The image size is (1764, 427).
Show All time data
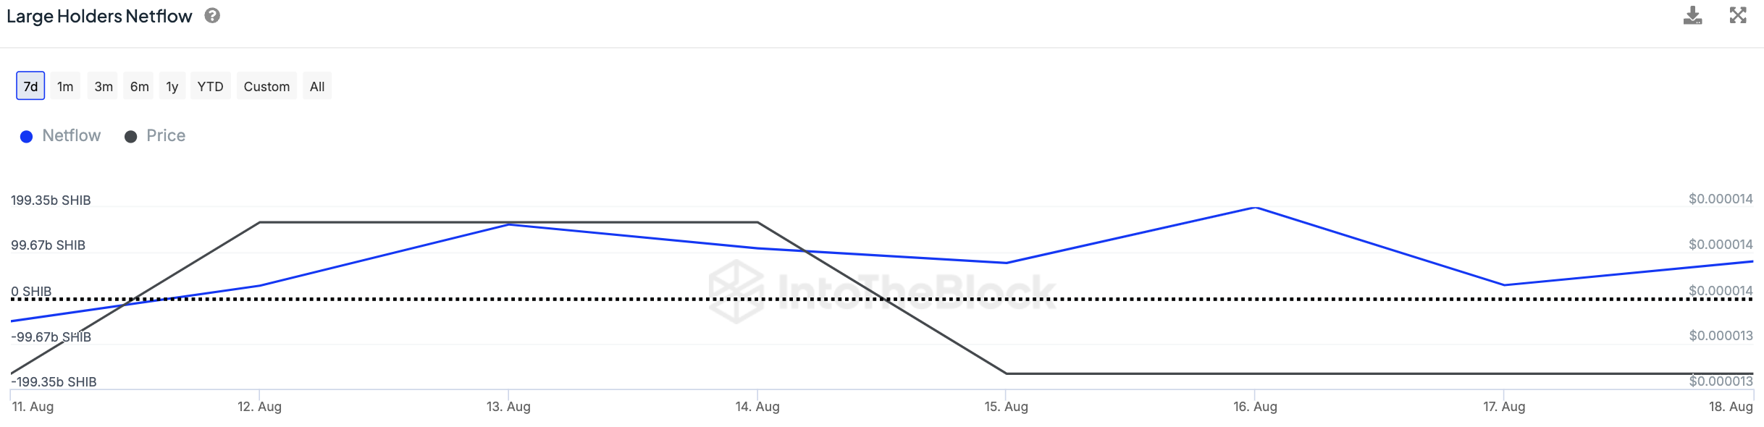click(317, 86)
